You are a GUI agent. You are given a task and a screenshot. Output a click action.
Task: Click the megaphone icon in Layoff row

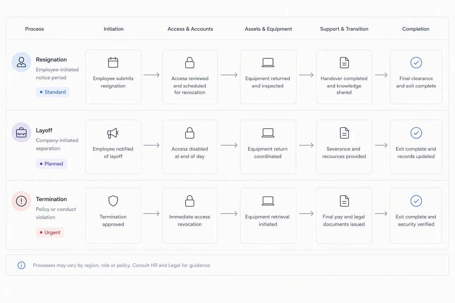(x=113, y=133)
